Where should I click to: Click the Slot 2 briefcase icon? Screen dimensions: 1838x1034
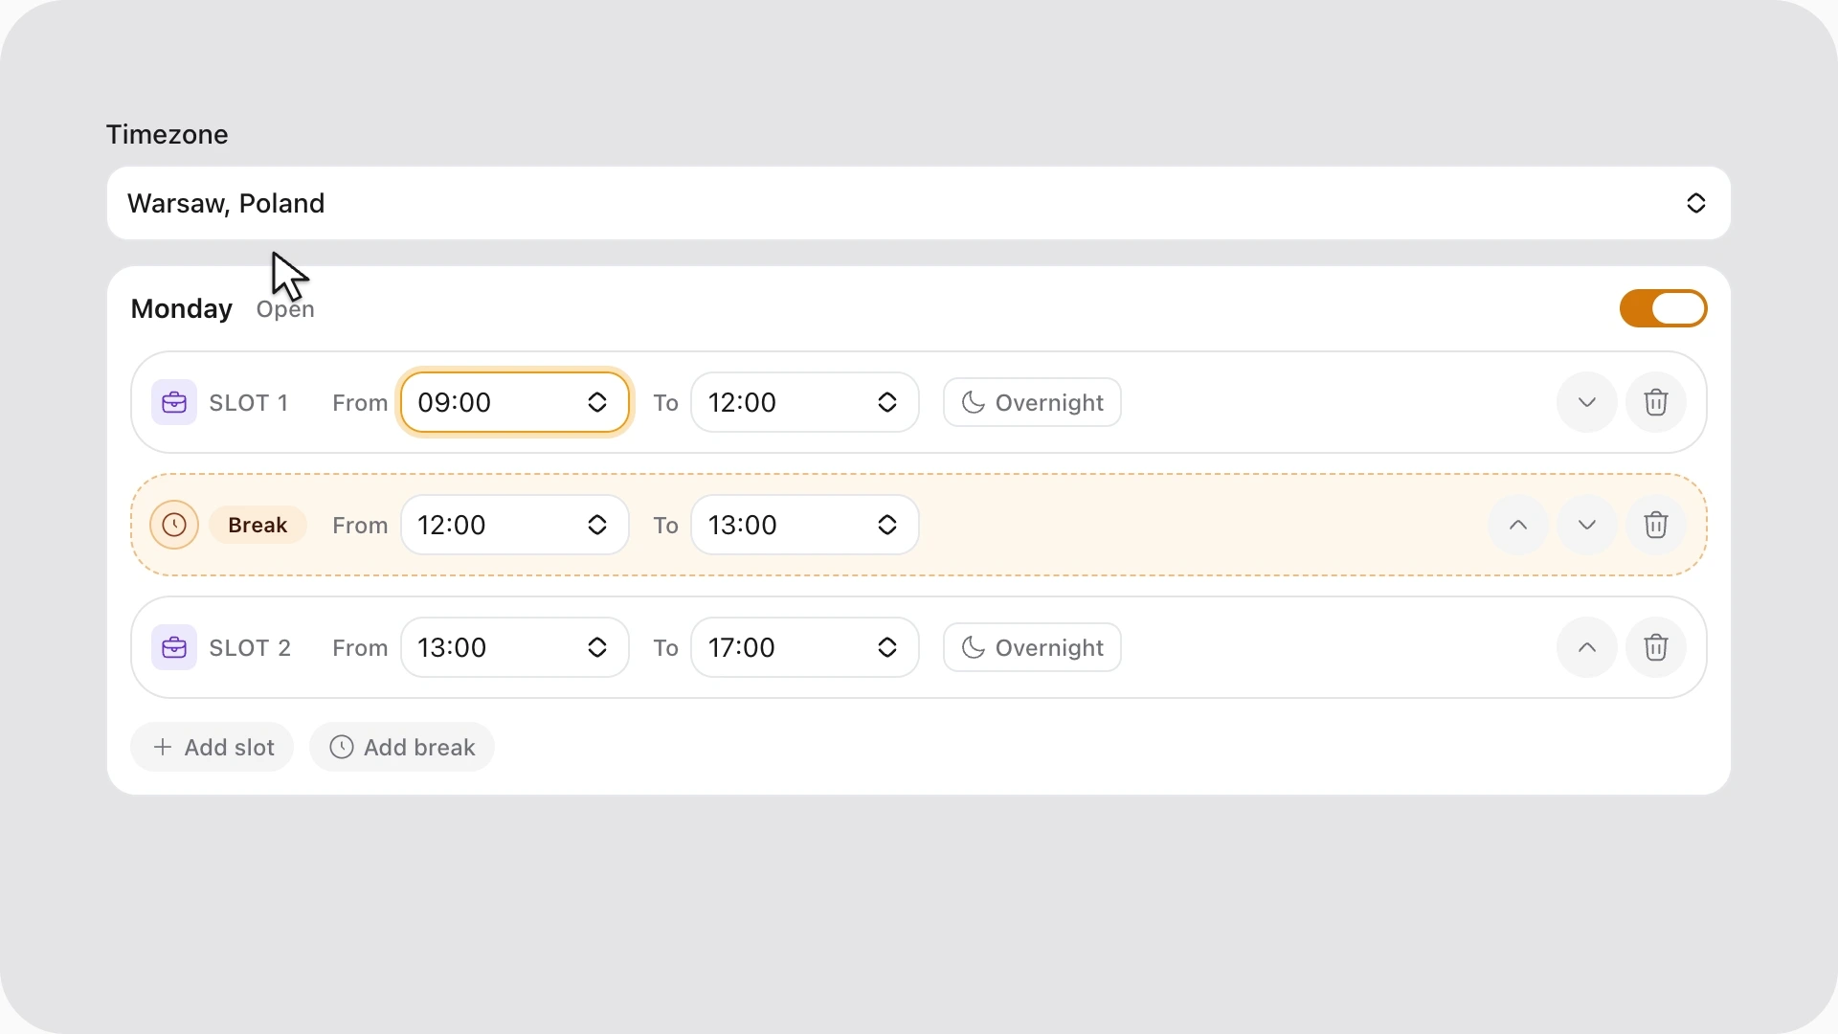[174, 647]
